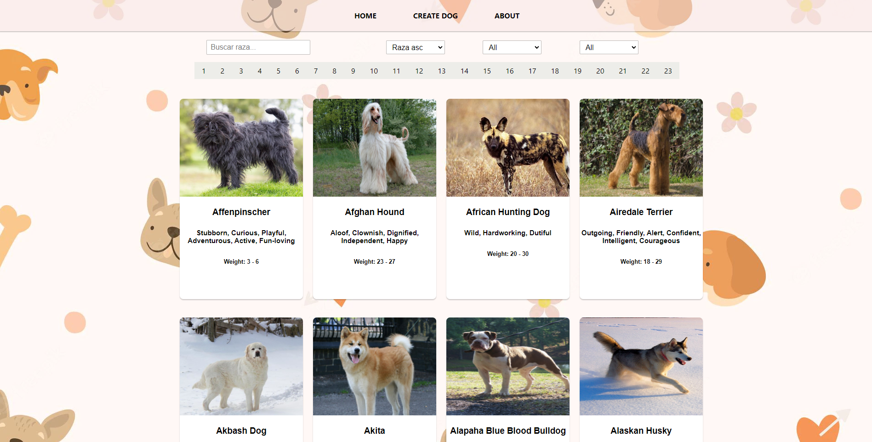
Task: Click the Akbash Dog snow photo
Action: click(x=241, y=366)
